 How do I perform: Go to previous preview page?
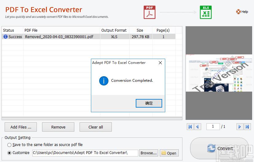tap(197, 127)
